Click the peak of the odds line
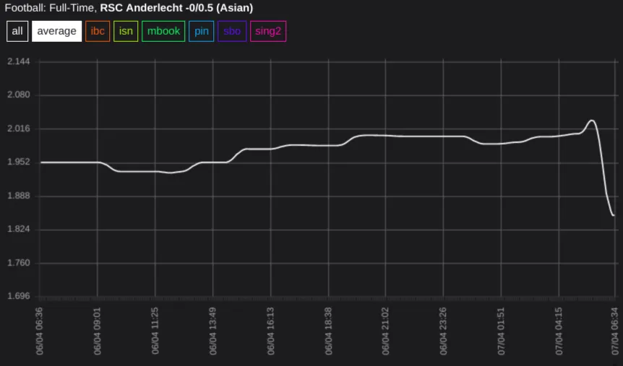The image size is (623, 366). [x=592, y=121]
